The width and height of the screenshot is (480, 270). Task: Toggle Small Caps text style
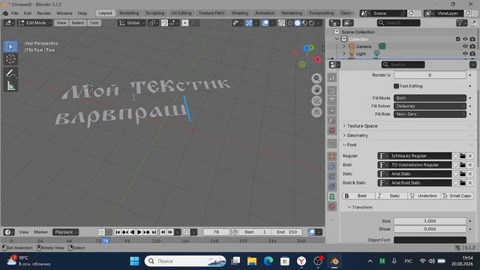tap(457, 196)
